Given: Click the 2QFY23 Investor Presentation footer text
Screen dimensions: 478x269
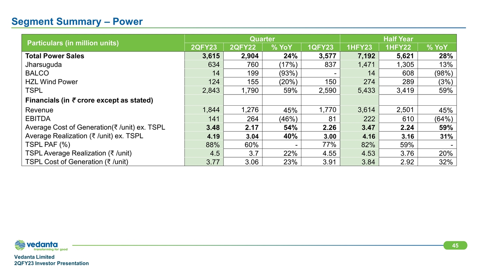Looking at the screenshot, I should [51, 263].
